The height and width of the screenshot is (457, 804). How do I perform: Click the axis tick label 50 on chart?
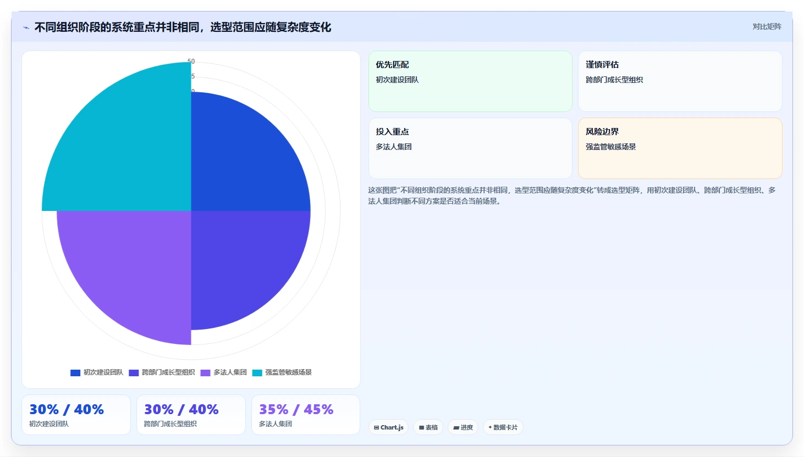191,62
